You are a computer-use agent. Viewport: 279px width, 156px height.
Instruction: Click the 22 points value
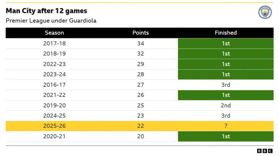(141, 126)
